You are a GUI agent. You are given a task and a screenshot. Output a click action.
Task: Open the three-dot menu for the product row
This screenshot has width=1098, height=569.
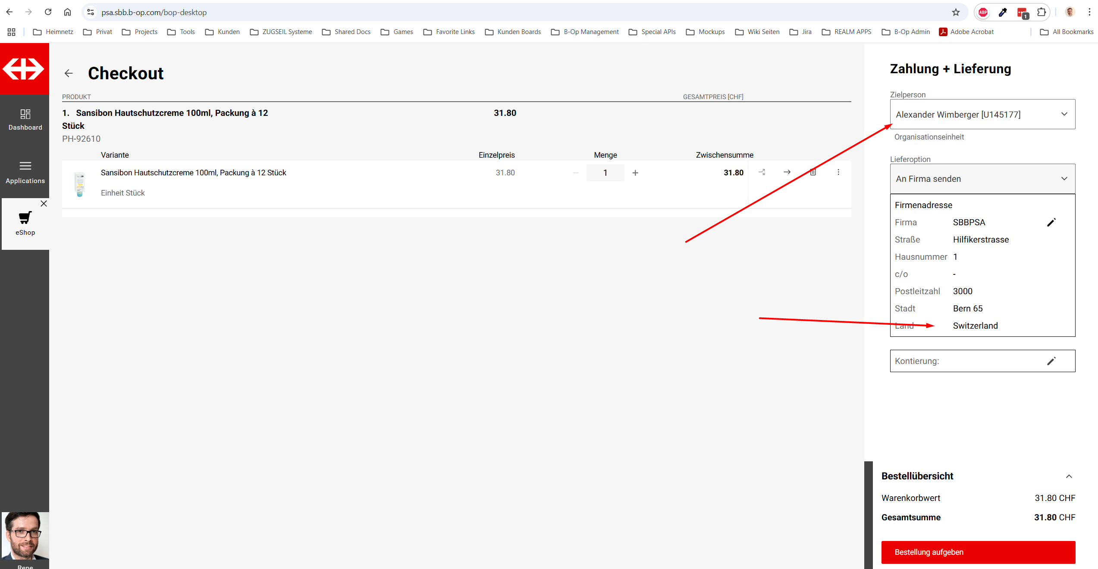coord(838,172)
